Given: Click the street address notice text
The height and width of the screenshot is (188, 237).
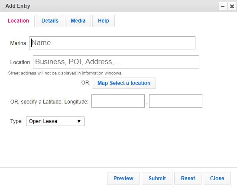Looking at the screenshot, I should (x=65, y=73).
